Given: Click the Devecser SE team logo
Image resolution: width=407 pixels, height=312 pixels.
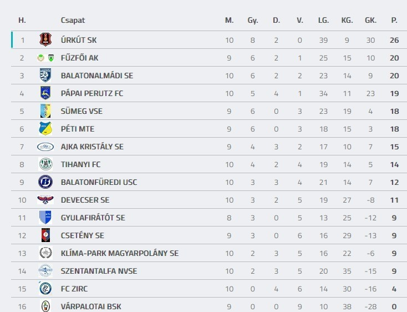Looking at the screenshot, I should tap(45, 200).
